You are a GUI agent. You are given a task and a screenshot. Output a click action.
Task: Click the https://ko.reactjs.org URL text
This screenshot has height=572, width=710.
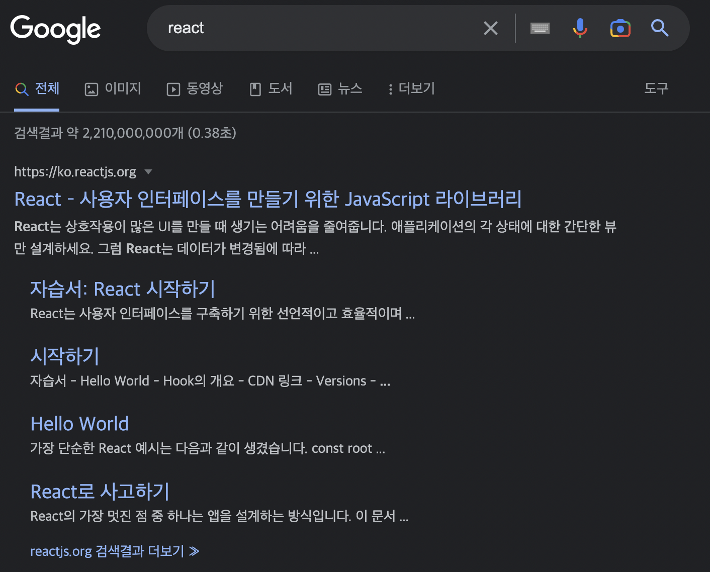coord(75,172)
